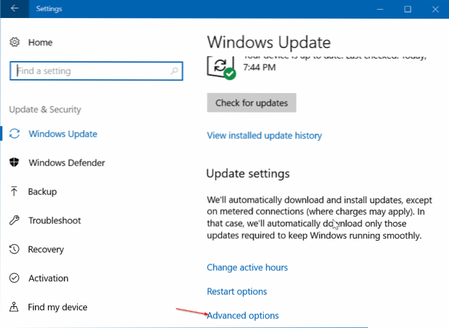Close the Settings window
This screenshot has width=449, height=328.
coord(436,9)
